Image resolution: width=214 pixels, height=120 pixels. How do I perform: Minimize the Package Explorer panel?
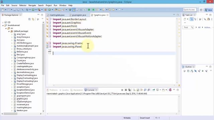click(x=38, y=15)
